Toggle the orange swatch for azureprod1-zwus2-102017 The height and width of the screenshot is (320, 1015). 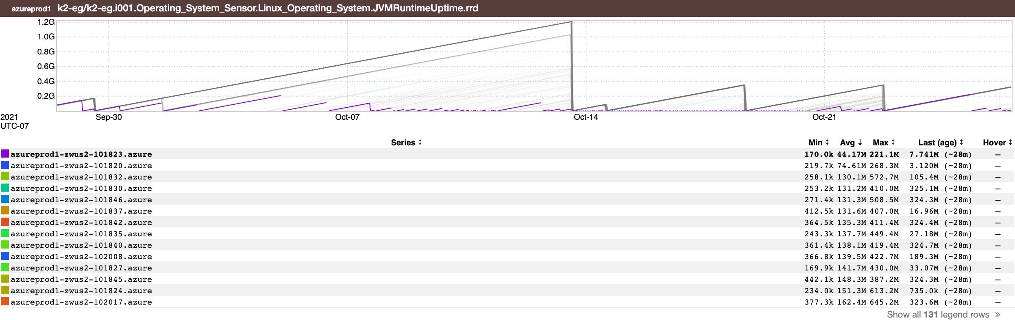pos(5,302)
